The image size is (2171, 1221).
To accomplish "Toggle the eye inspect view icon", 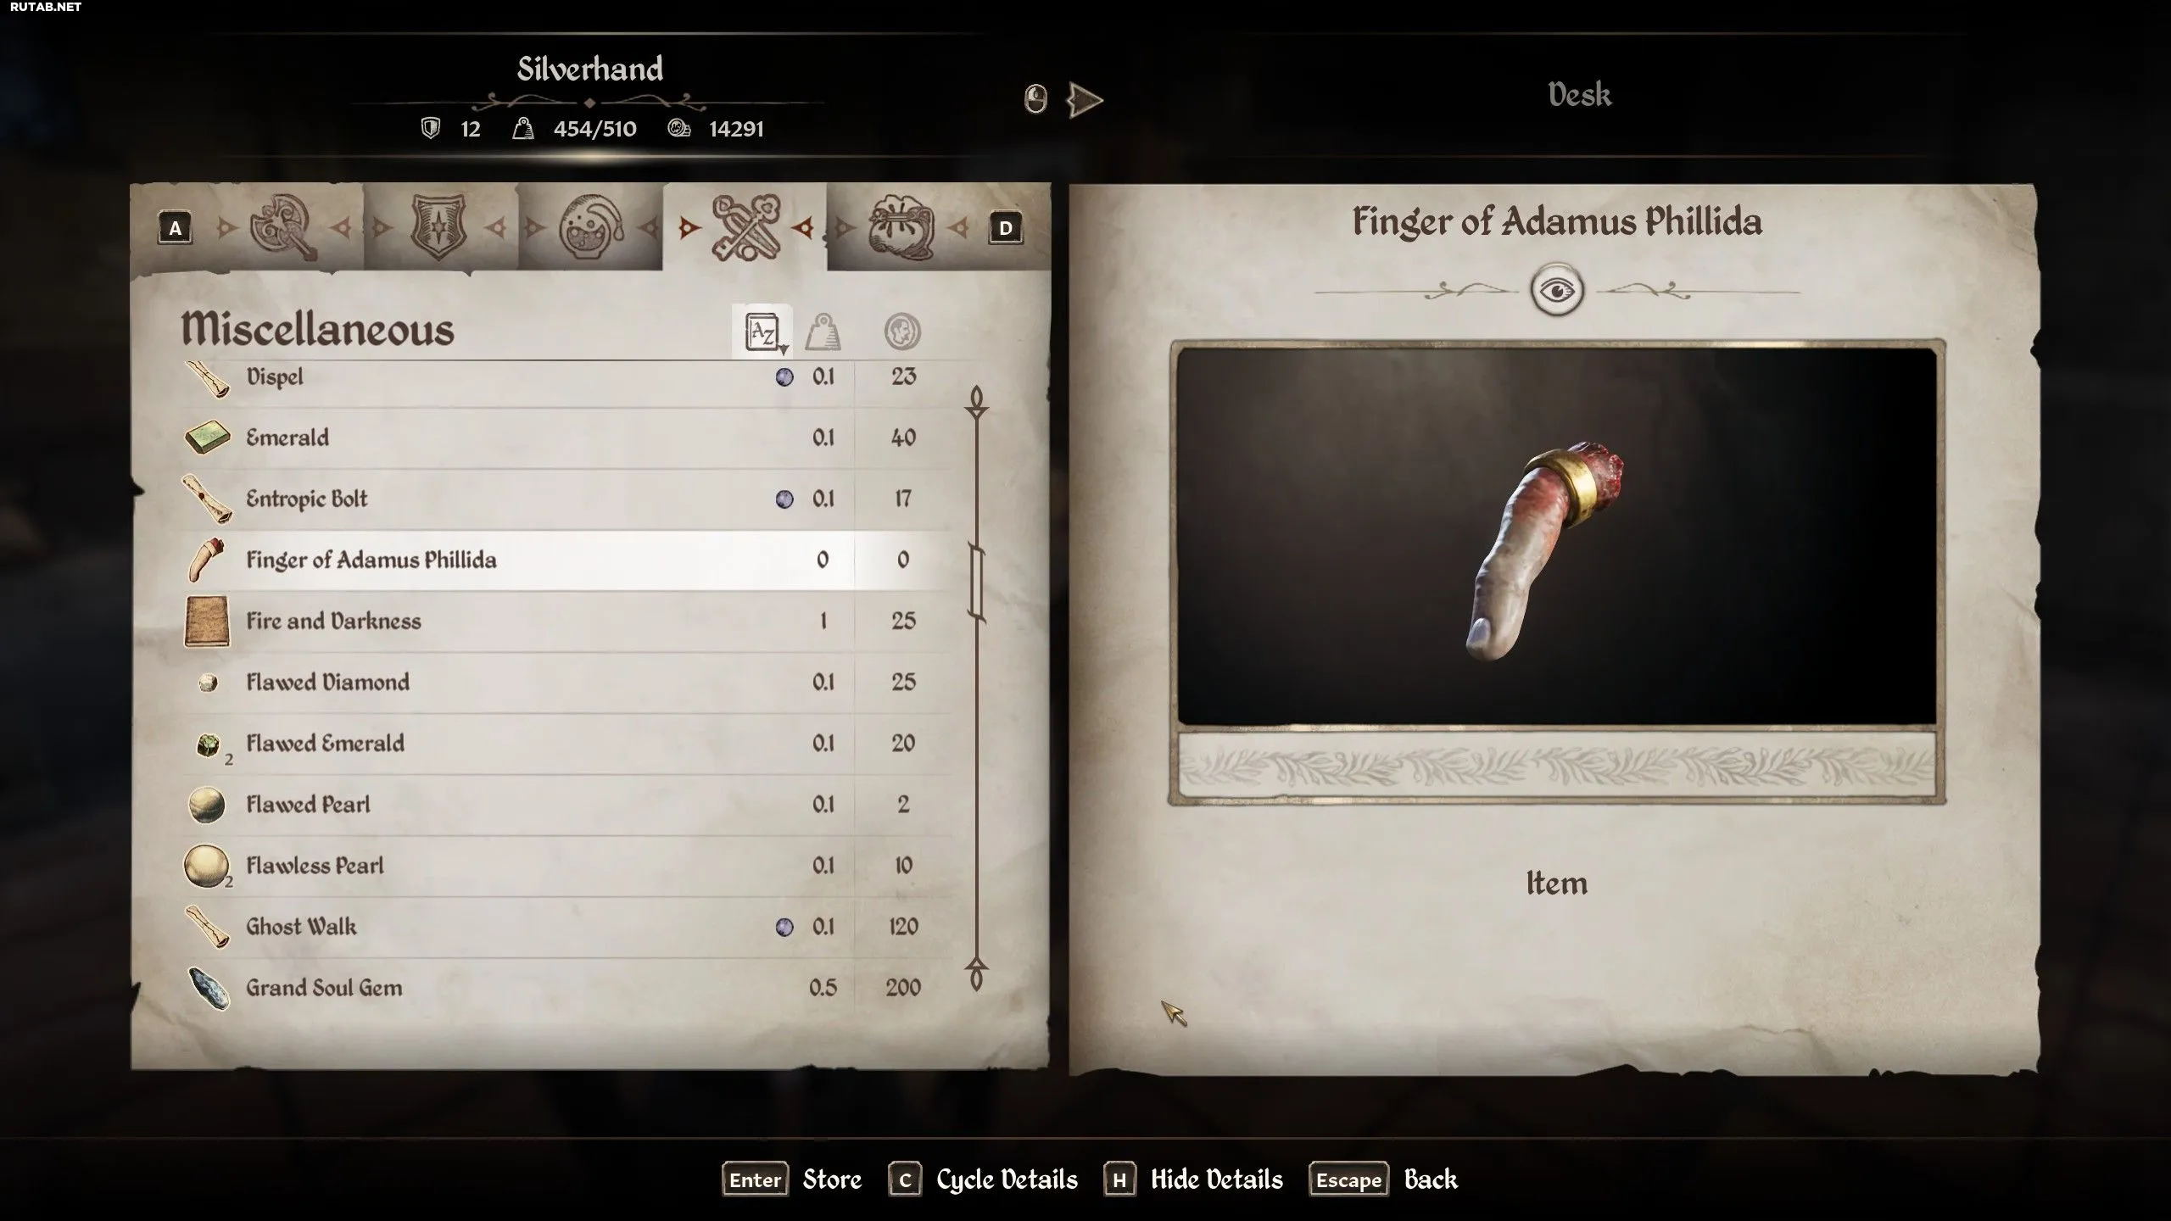I will pyautogui.click(x=1557, y=291).
